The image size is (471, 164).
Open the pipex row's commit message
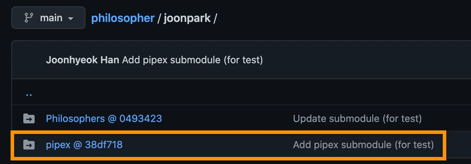point(363,145)
